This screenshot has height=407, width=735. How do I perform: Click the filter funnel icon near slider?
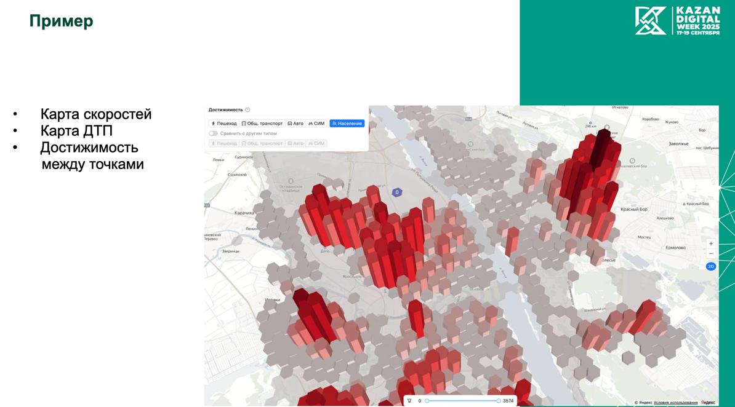pos(409,401)
